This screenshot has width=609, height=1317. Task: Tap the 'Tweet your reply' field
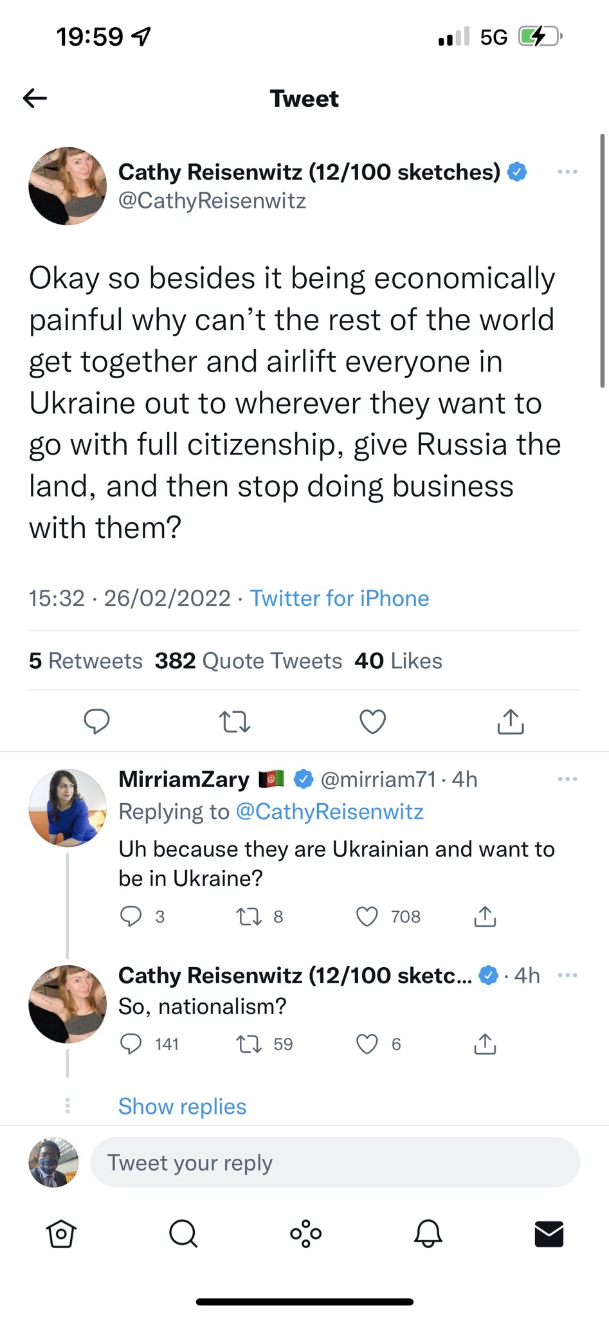tap(334, 1163)
